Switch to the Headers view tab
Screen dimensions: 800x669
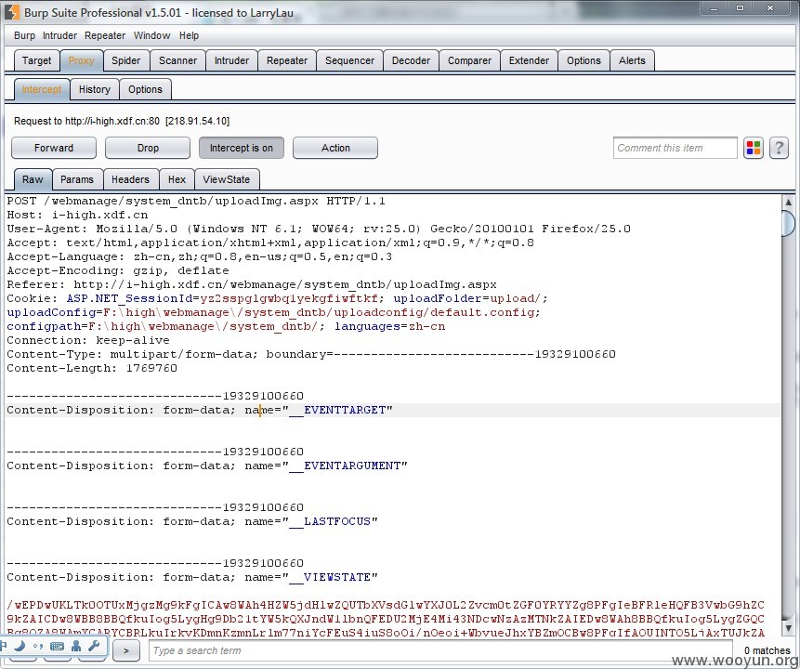click(130, 179)
